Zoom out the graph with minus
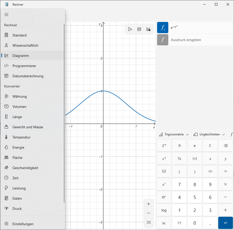Image resolution: width=234 pixels, height=230 pixels. (148, 213)
